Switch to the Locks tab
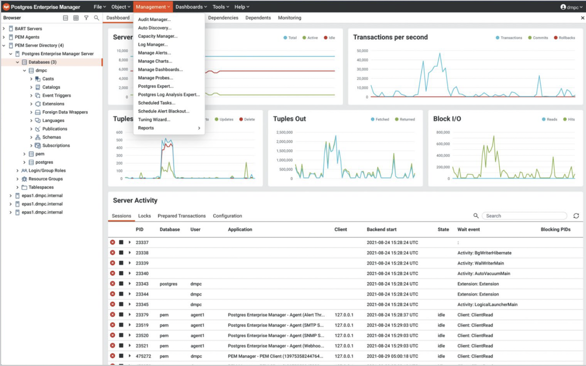Screen dimensions: 586x366 (x=144, y=216)
